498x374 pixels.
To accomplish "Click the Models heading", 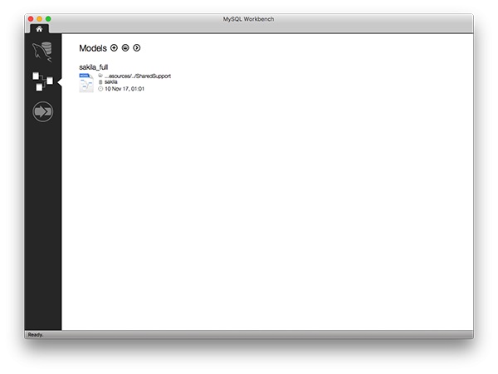I will (93, 48).
